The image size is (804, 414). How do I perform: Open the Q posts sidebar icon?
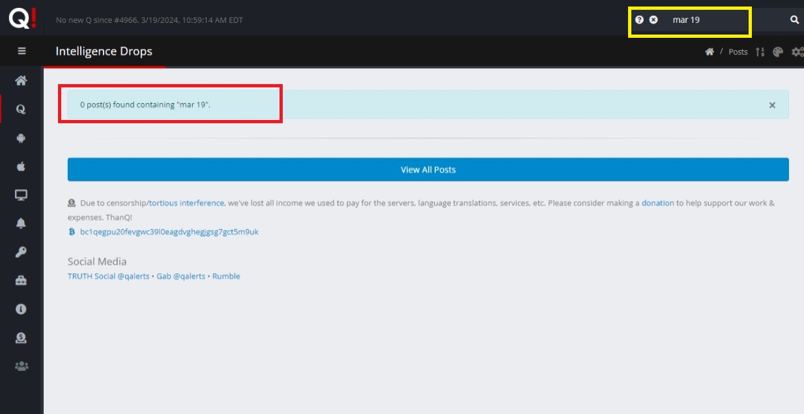click(x=21, y=110)
